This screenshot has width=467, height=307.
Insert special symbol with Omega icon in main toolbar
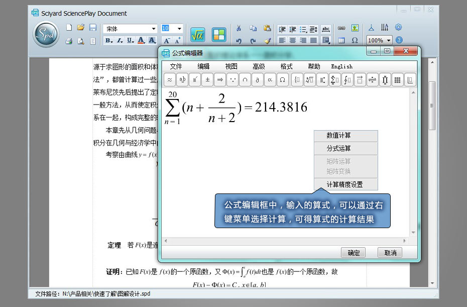point(355,40)
